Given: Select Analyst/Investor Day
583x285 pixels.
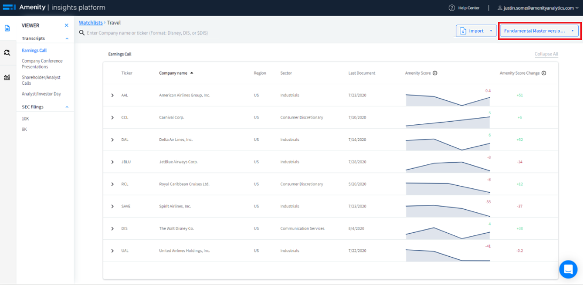Looking at the screenshot, I should (x=41, y=94).
